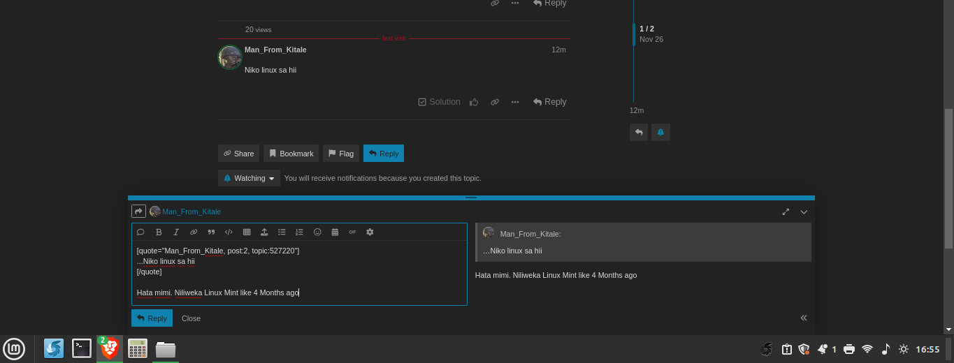Click the topic timeline scroller handle
Screen dimensions: 954x363
(634, 34)
